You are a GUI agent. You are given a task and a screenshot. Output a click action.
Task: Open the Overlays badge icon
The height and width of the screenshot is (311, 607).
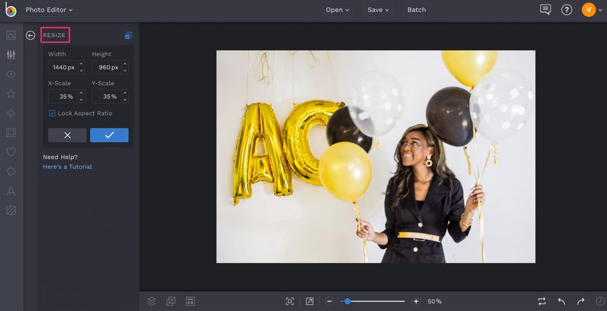click(11, 172)
